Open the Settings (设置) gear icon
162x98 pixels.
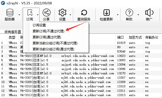62,13
